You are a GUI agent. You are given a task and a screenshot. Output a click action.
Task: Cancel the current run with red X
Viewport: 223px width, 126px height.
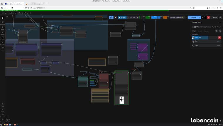coord(208,17)
